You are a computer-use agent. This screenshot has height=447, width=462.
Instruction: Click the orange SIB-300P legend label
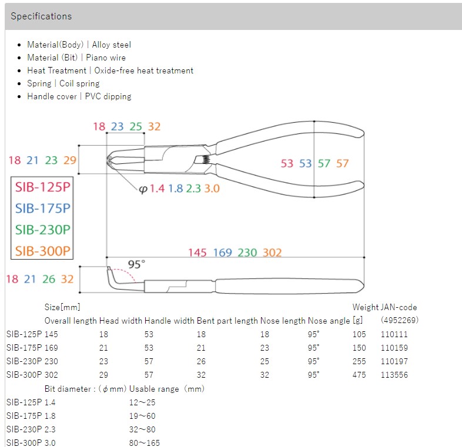coord(43,251)
